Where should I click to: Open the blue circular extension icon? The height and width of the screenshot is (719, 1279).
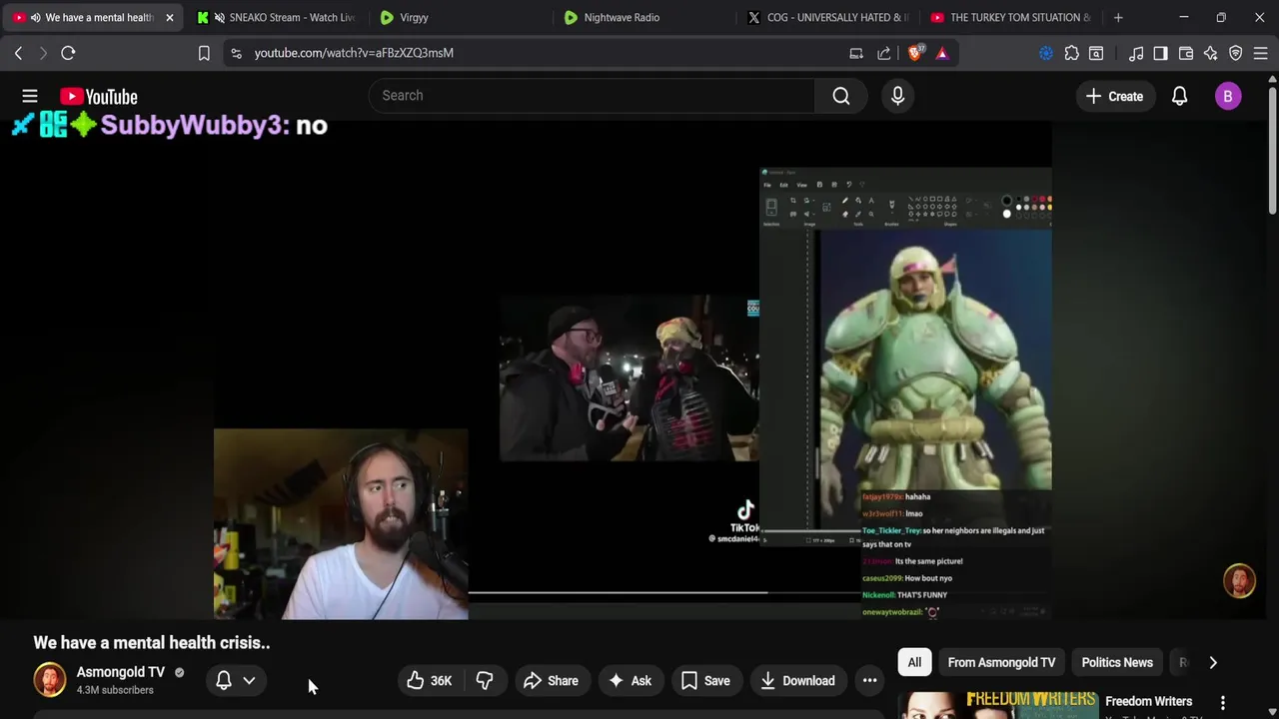tap(1046, 53)
